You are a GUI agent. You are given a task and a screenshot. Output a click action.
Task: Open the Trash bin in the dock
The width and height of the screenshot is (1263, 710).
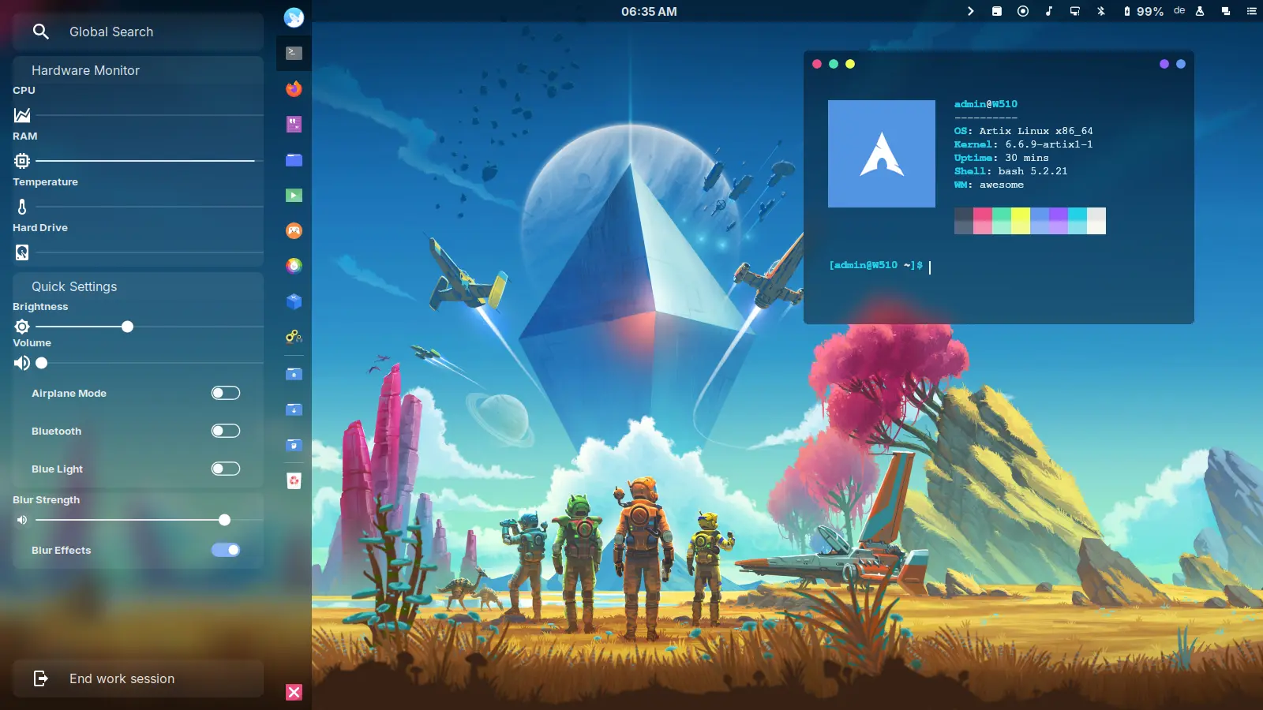tap(294, 480)
